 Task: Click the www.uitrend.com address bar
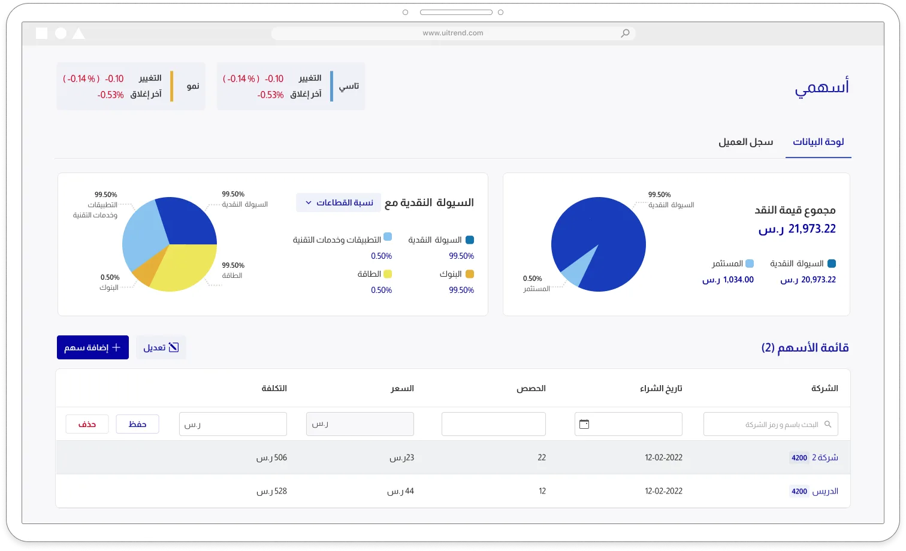[x=453, y=33]
